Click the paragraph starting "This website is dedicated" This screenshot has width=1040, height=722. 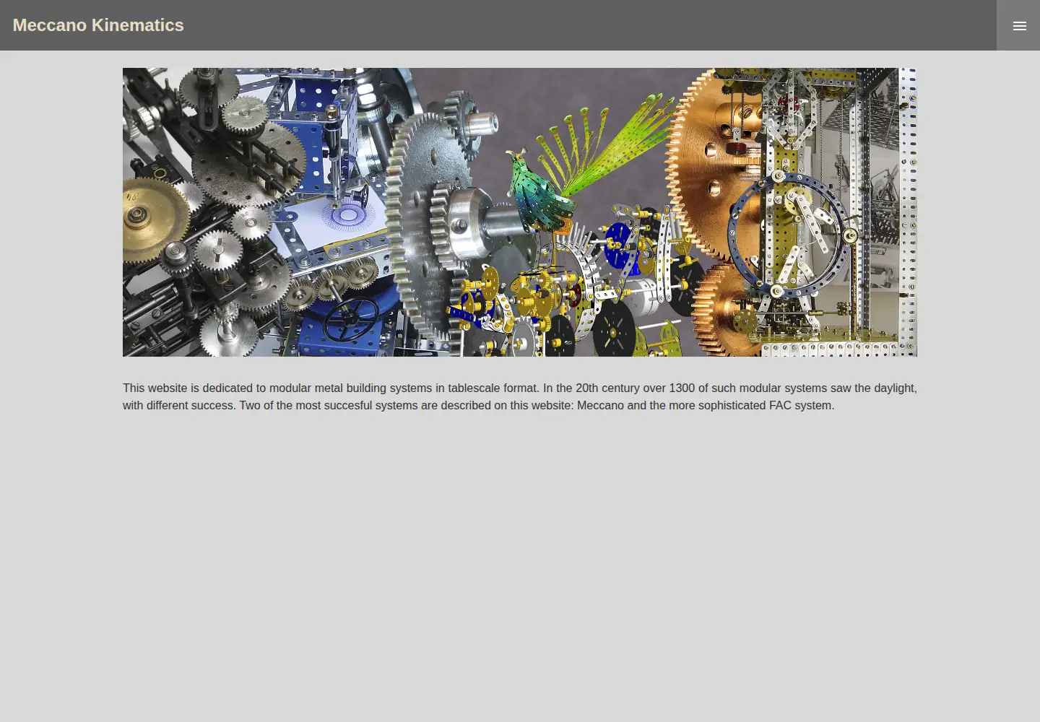coord(520,396)
